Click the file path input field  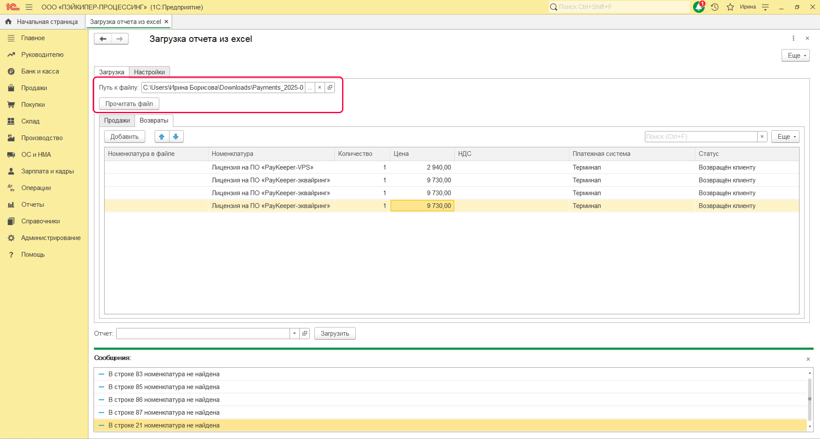tap(223, 88)
